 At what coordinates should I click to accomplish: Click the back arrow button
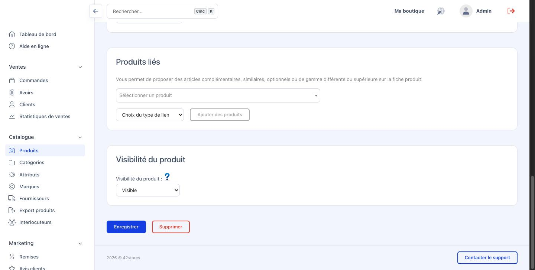(95, 11)
